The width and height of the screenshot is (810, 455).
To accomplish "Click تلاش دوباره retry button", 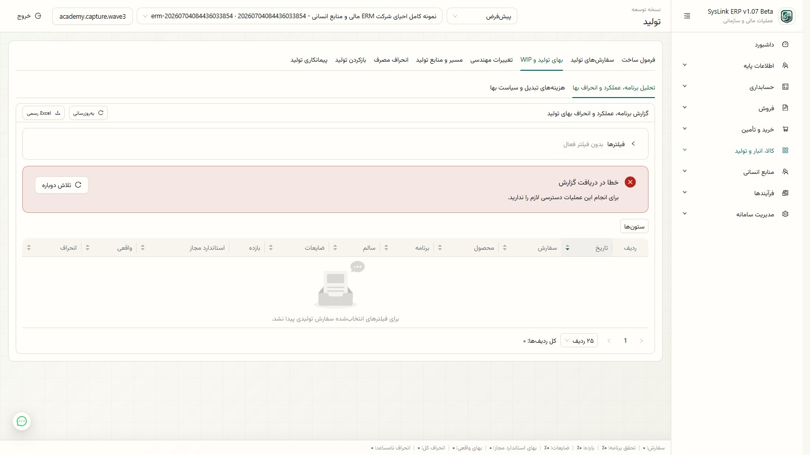I will [62, 185].
